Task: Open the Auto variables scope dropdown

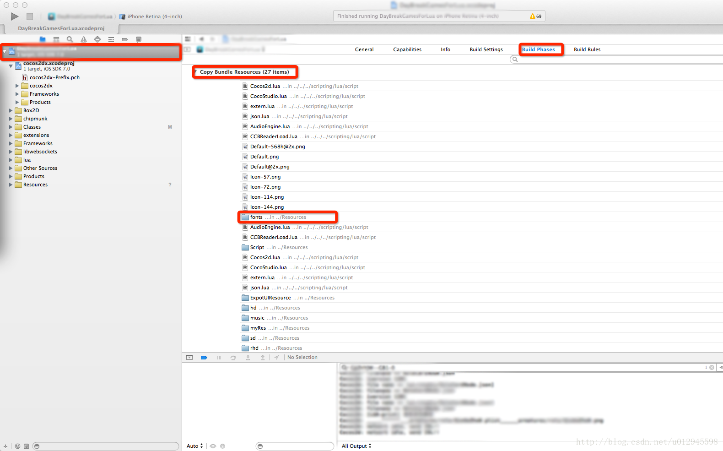Action: pyautogui.click(x=195, y=446)
